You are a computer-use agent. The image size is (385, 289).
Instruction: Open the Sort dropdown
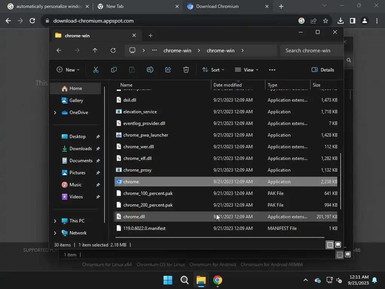click(213, 70)
